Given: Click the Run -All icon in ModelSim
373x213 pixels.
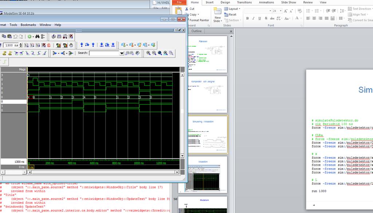Looking at the screenshot, I should point(38,45).
